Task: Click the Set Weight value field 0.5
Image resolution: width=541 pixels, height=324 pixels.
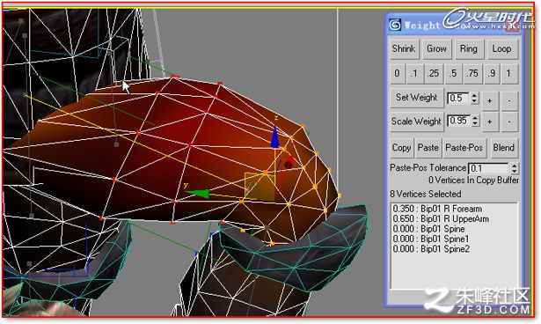Action: (x=458, y=98)
